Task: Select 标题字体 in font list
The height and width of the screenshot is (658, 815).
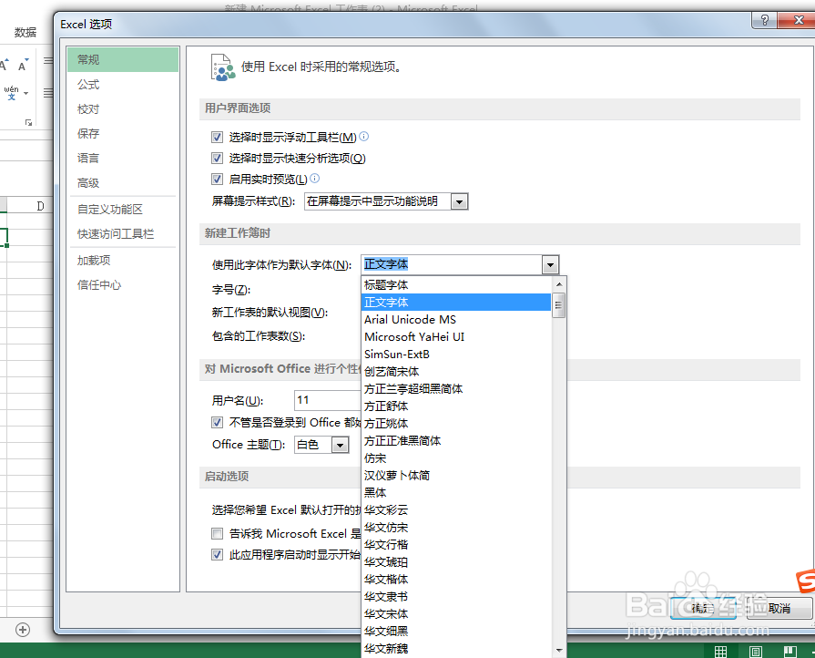Action: 456,285
